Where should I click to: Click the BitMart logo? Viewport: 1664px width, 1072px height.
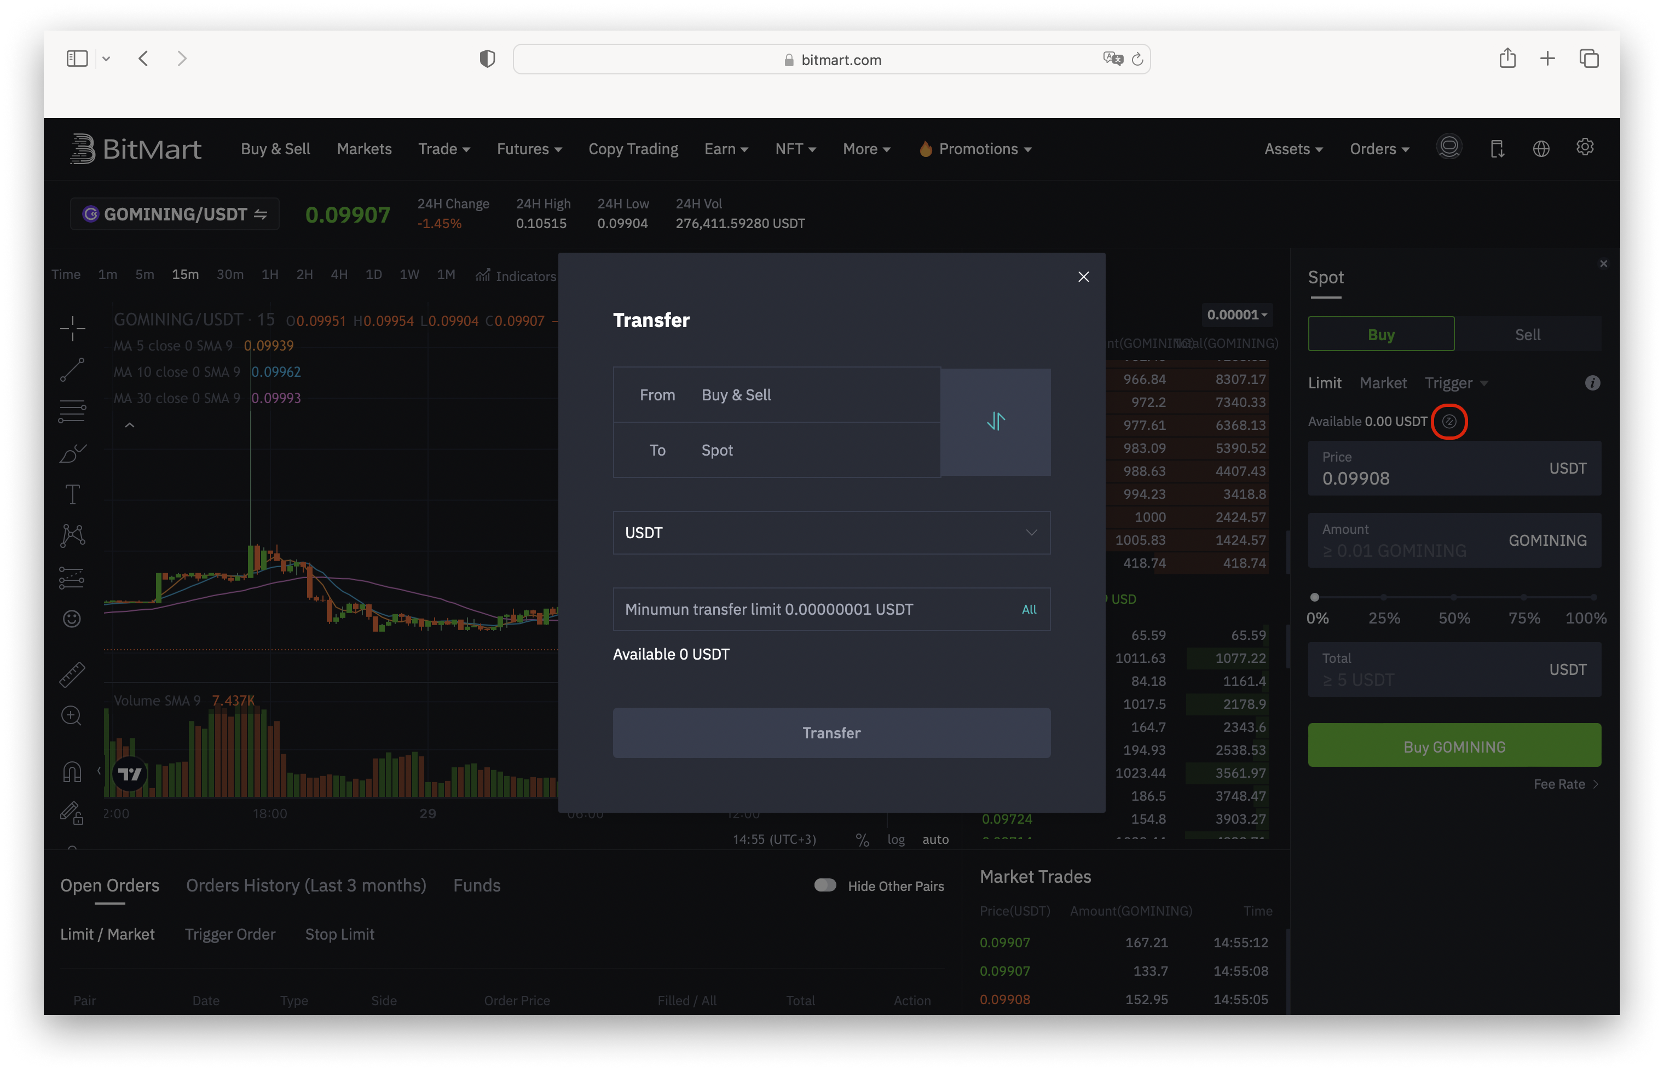[x=136, y=149]
